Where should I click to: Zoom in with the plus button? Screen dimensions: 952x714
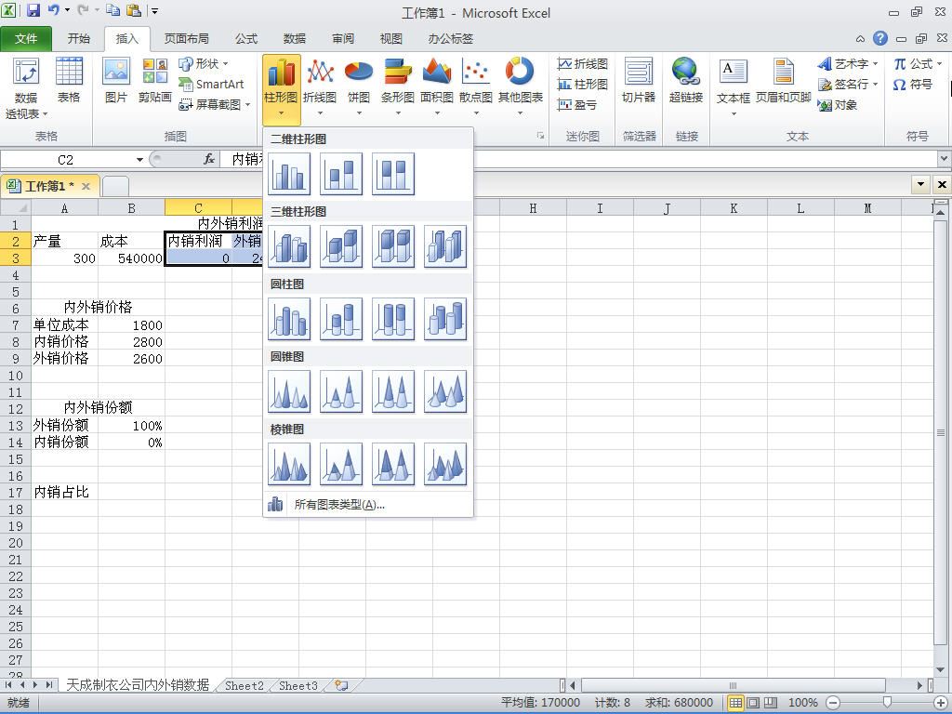941,703
